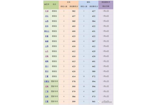
Task: Open the 黑龙江 province link
Action: click(x=47, y=31)
